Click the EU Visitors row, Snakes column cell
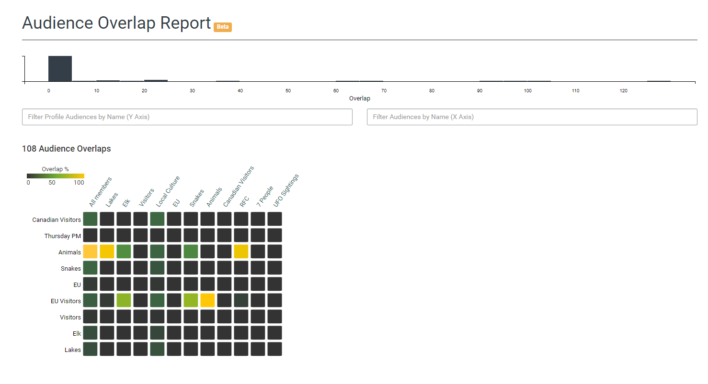Image resolution: width=708 pixels, height=384 pixels. pos(191,300)
